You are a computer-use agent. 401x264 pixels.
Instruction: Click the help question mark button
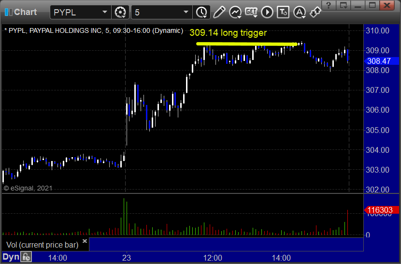[329, 5]
